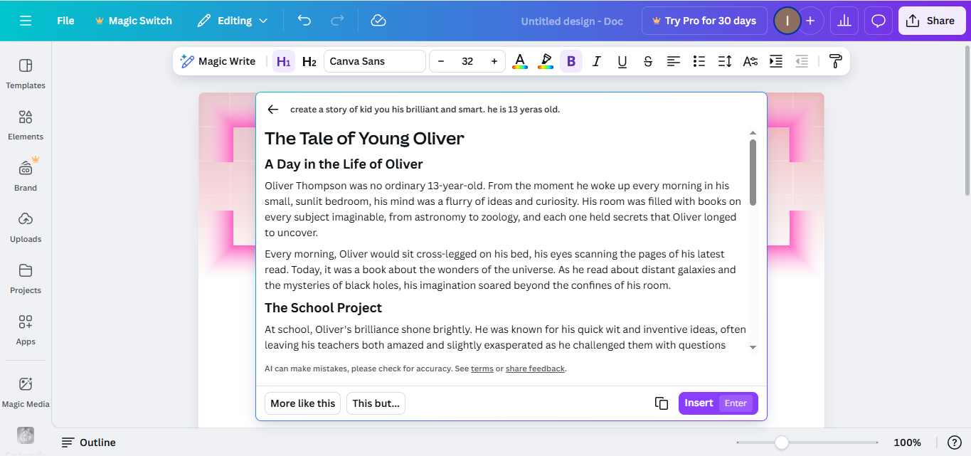Open the Elements panel
Viewport: 971px width, 456px height.
click(25, 125)
